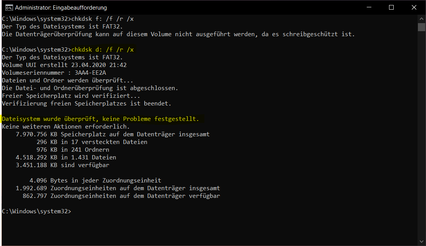
Task: Click the scrollbar down arrow
Action: pos(421,242)
